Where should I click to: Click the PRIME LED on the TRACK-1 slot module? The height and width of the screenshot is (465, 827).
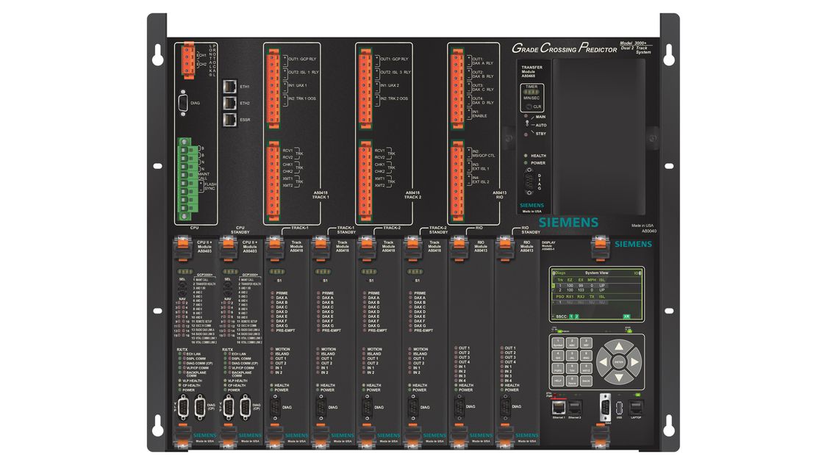click(271, 293)
